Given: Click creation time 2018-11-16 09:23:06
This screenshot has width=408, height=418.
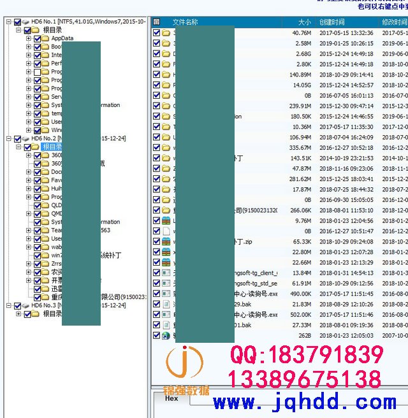Looking at the screenshot, I should (346, 168).
